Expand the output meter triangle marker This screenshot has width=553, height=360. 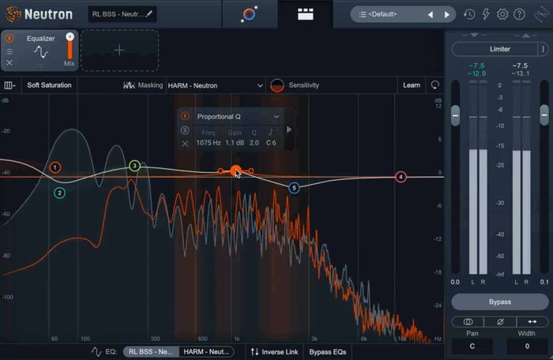(526, 35)
